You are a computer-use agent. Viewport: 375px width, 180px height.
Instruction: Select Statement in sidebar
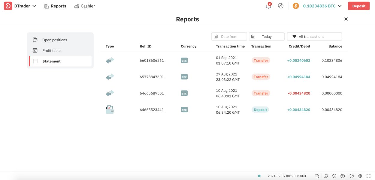pyautogui.click(x=60, y=61)
